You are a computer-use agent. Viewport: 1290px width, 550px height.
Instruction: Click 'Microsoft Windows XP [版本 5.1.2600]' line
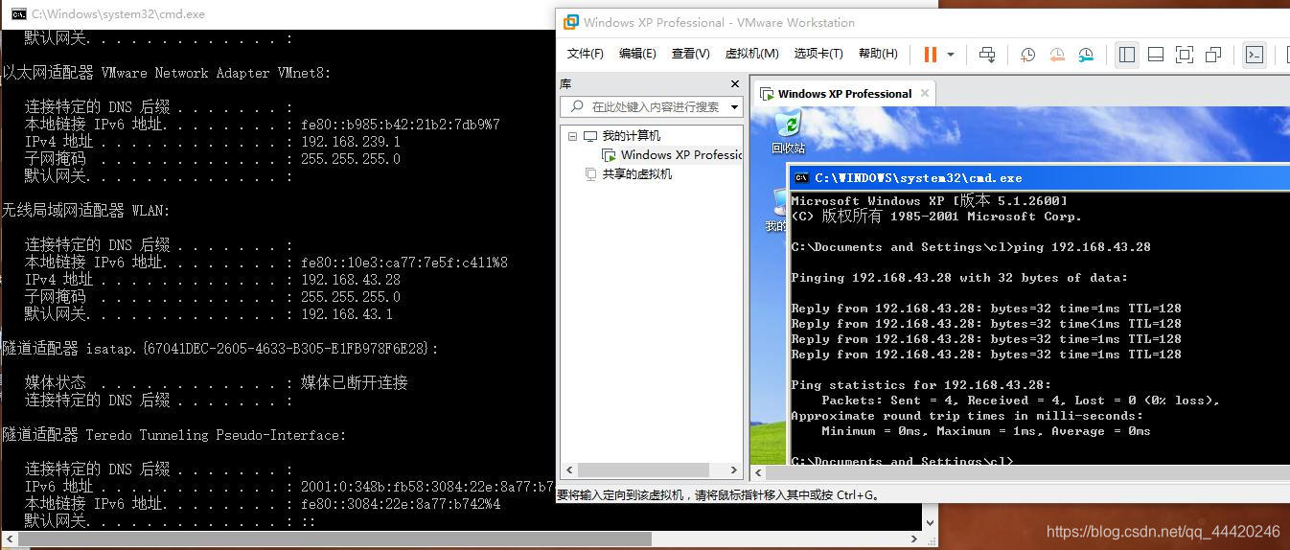[929, 201]
